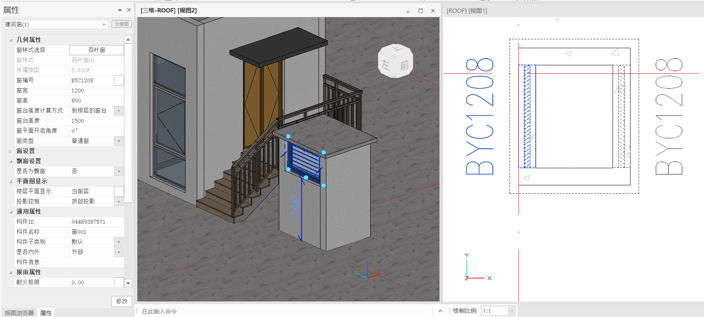Click the browse box beside 窗编号 BYC1208
Screen dimensions: 704x317
119,80
